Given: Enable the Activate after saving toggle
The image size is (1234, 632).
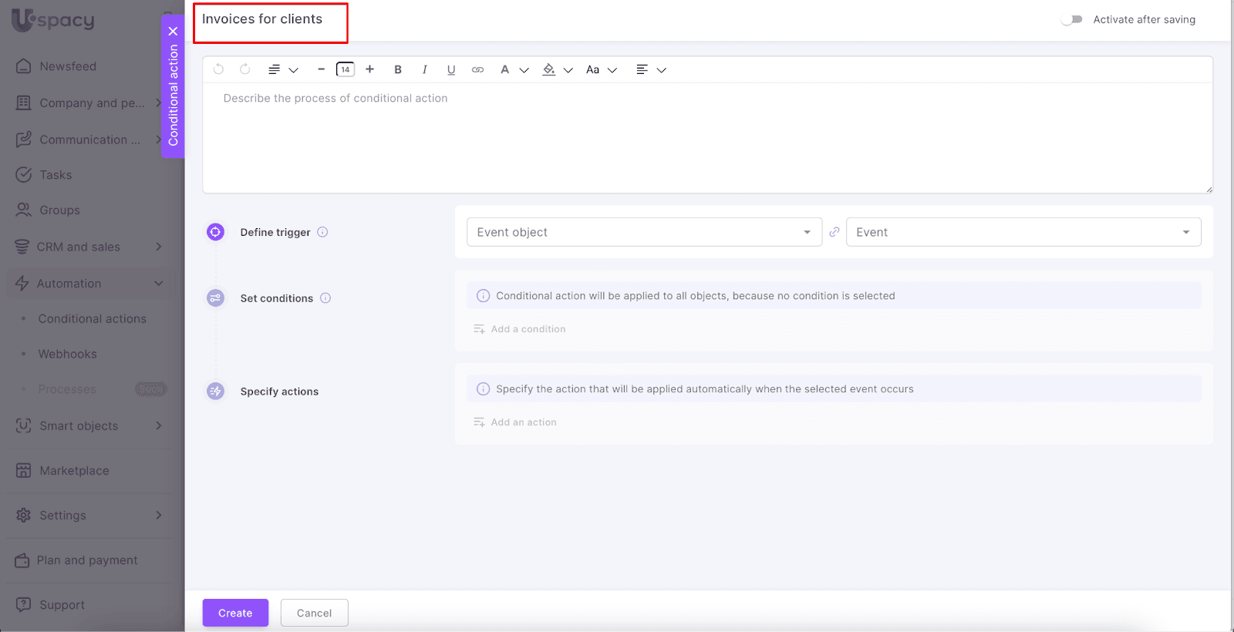Looking at the screenshot, I should tap(1071, 19).
